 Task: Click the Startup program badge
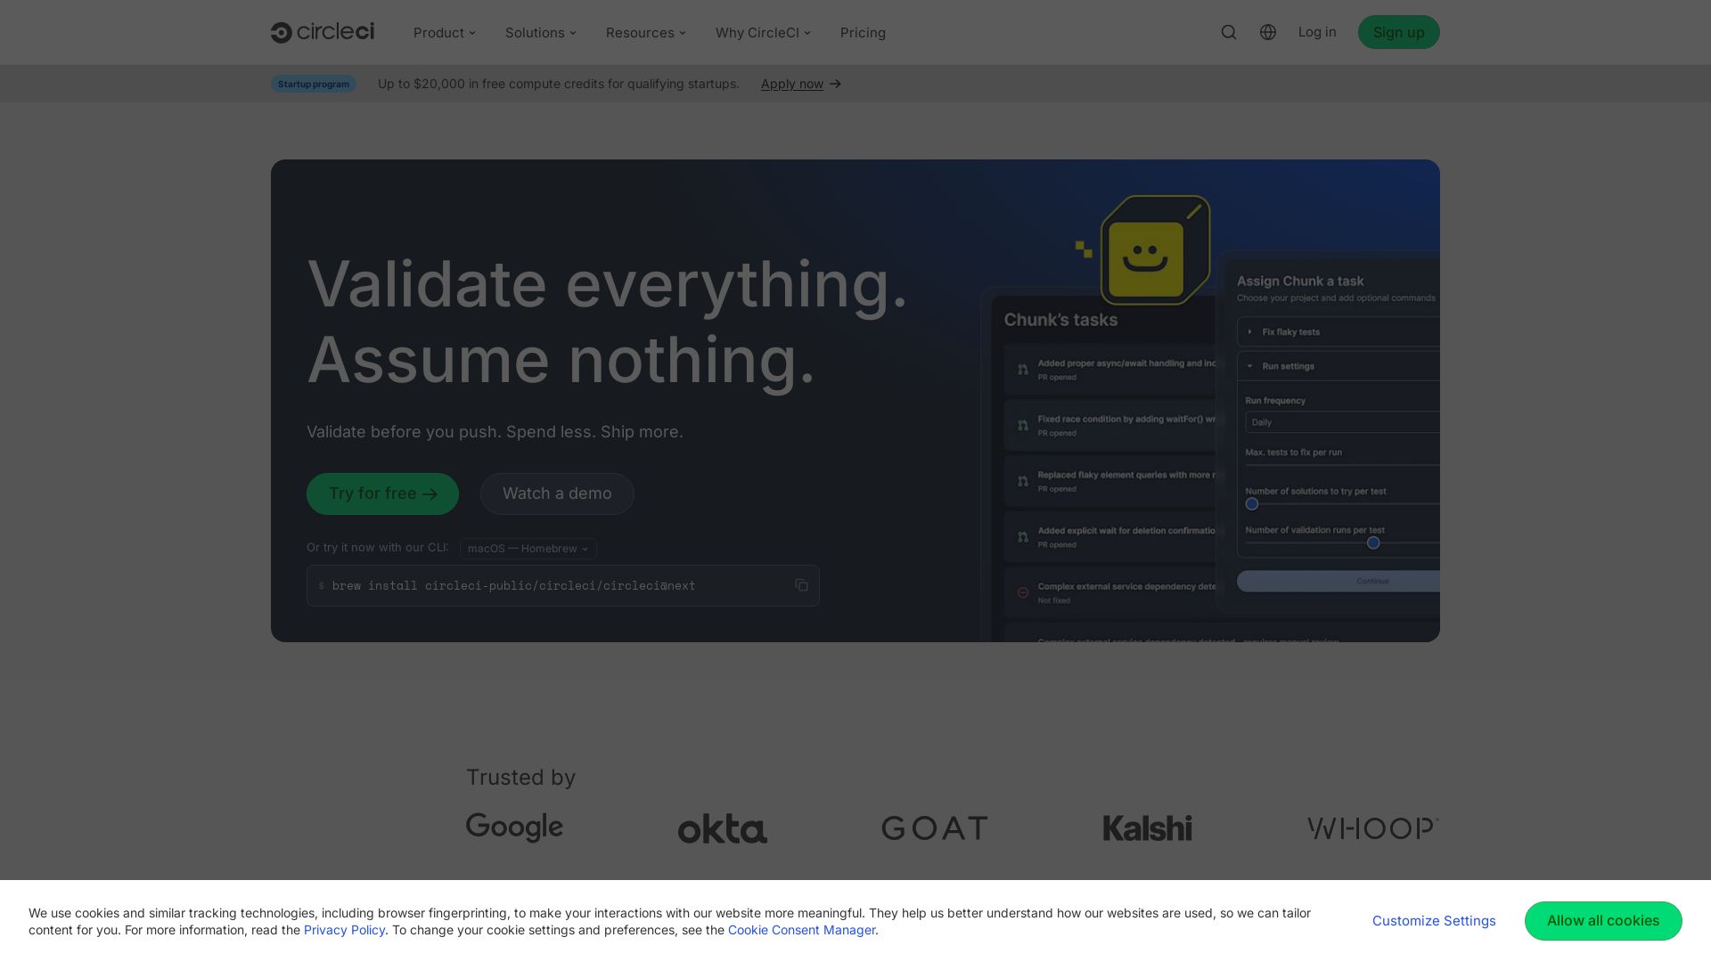click(x=314, y=84)
